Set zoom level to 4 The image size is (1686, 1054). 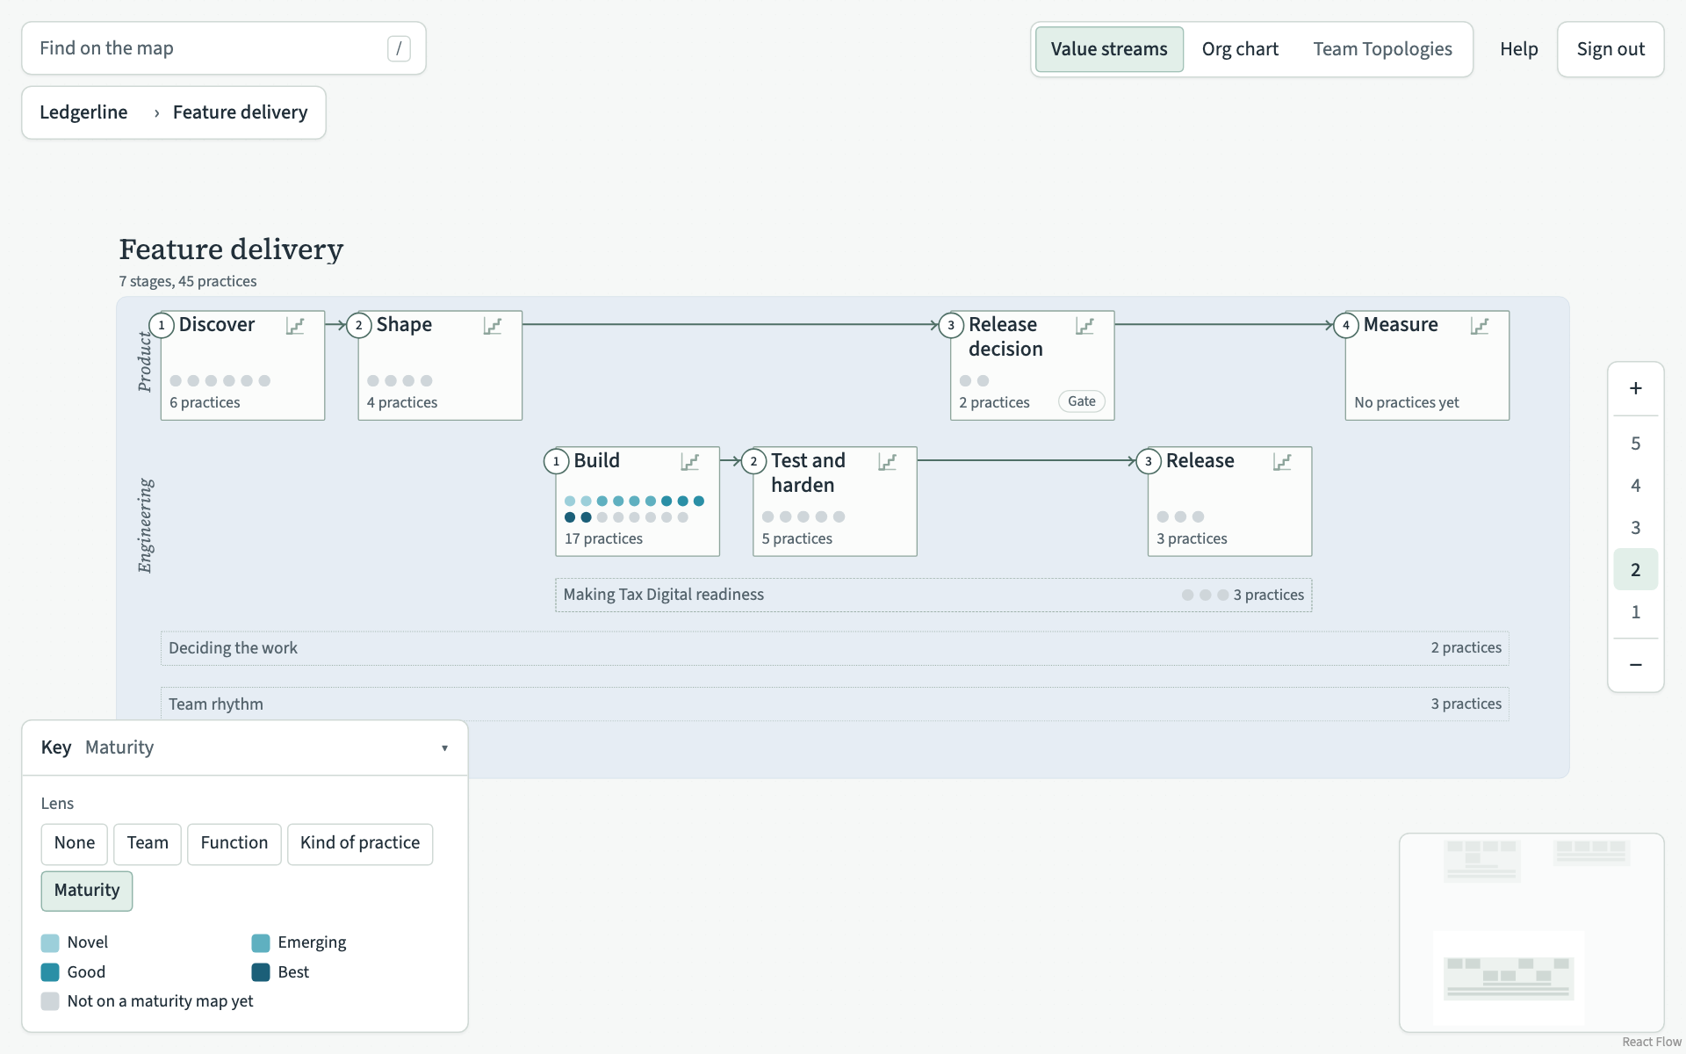click(1635, 486)
